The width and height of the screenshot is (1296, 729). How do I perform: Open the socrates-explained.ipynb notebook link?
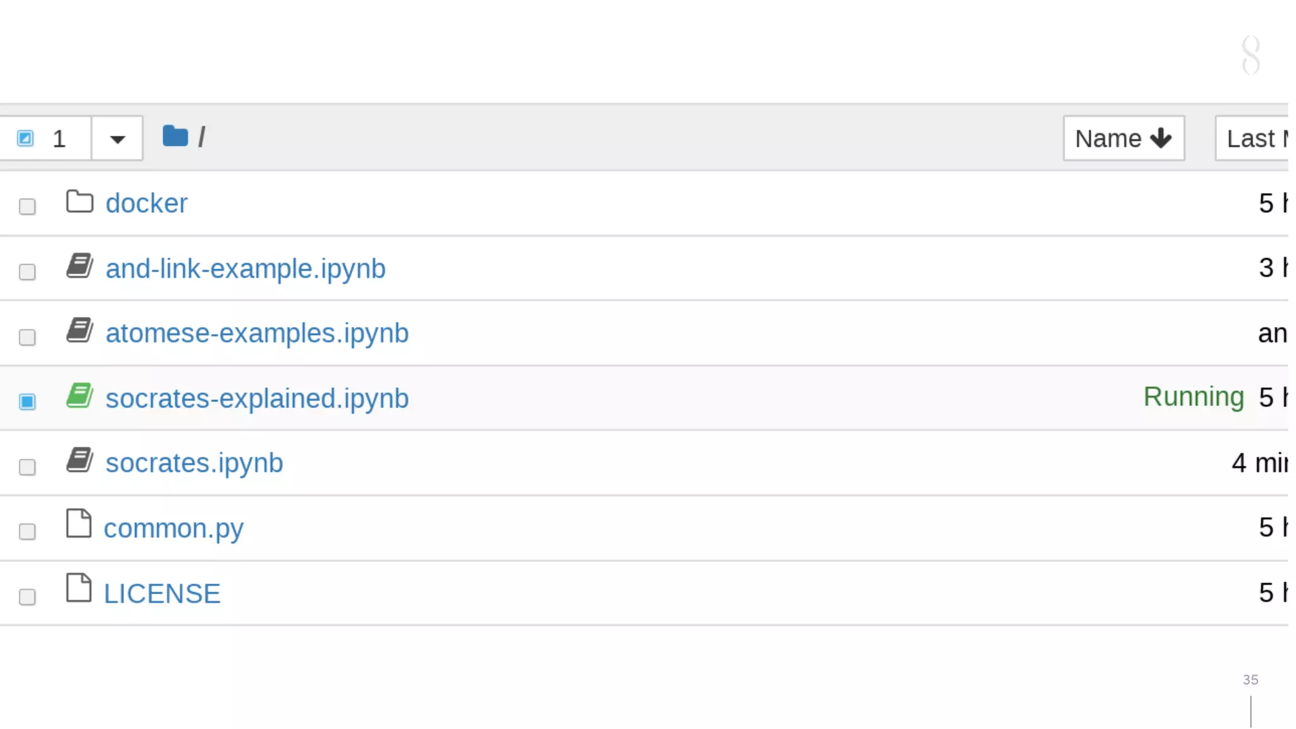click(x=257, y=399)
